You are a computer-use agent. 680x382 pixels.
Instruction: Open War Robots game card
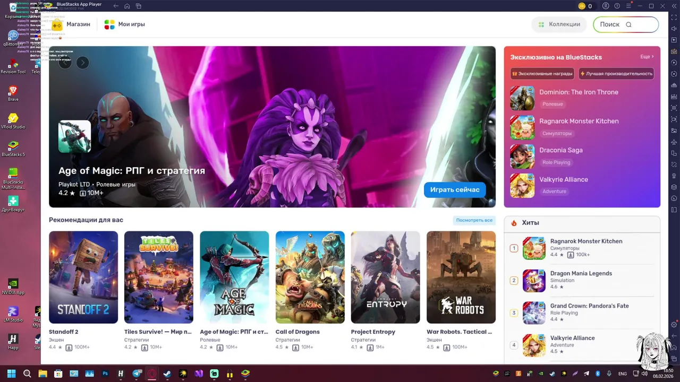pos(461,291)
